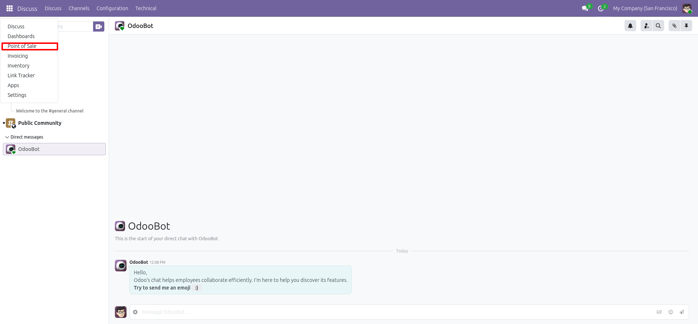The image size is (698, 324).
Task: Open the conversations messages icon in navbar
Action: point(585,8)
